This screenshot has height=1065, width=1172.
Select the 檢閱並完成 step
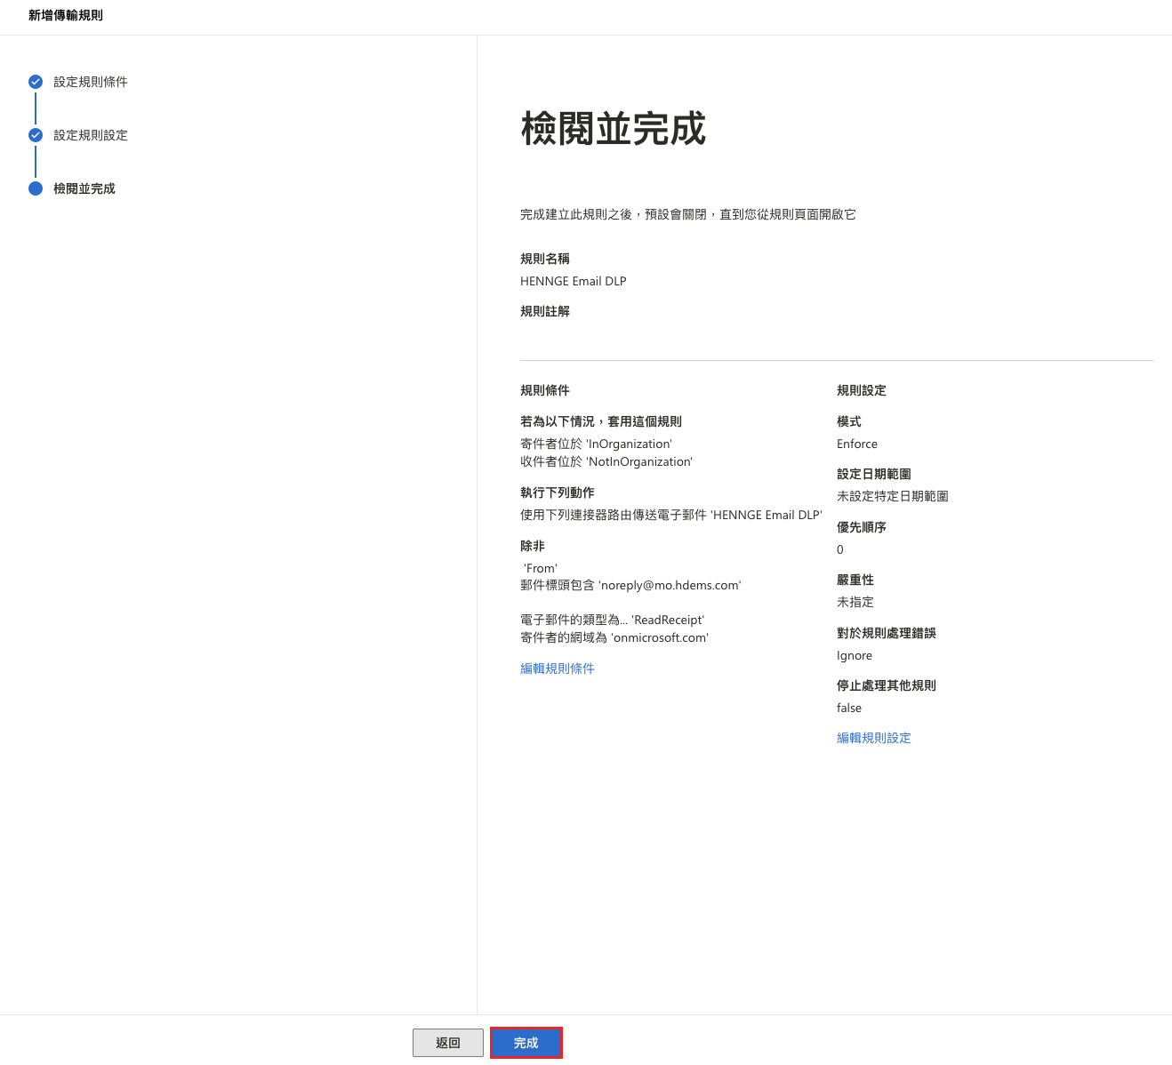[84, 188]
